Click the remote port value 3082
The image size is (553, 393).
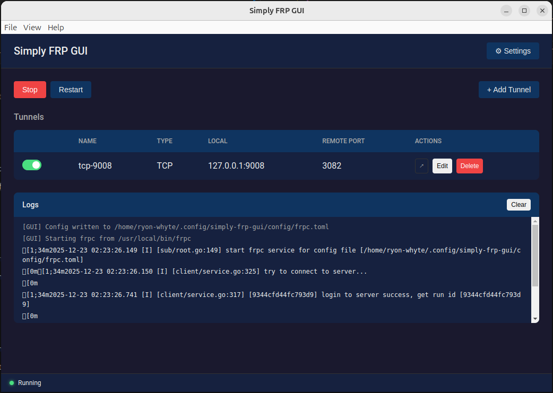coord(332,165)
